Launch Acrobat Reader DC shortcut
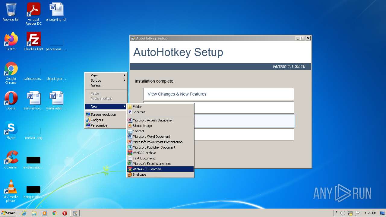The height and width of the screenshot is (217, 386). coord(33,14)
